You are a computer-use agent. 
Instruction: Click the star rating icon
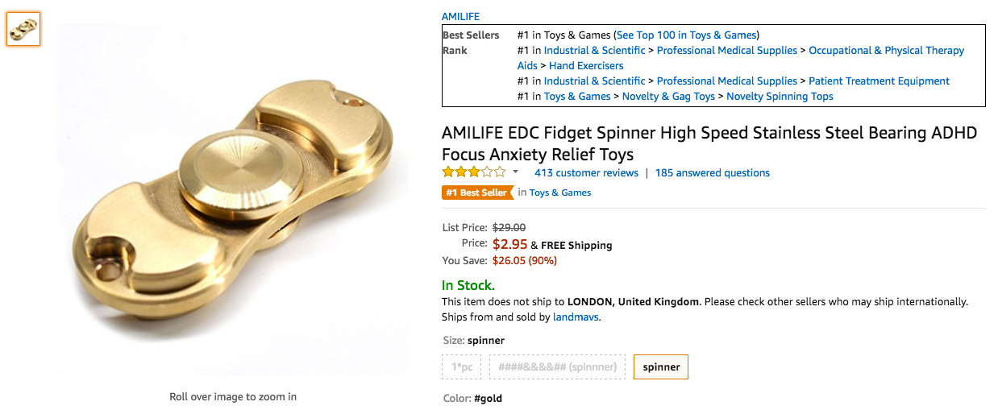pos(473,172)
